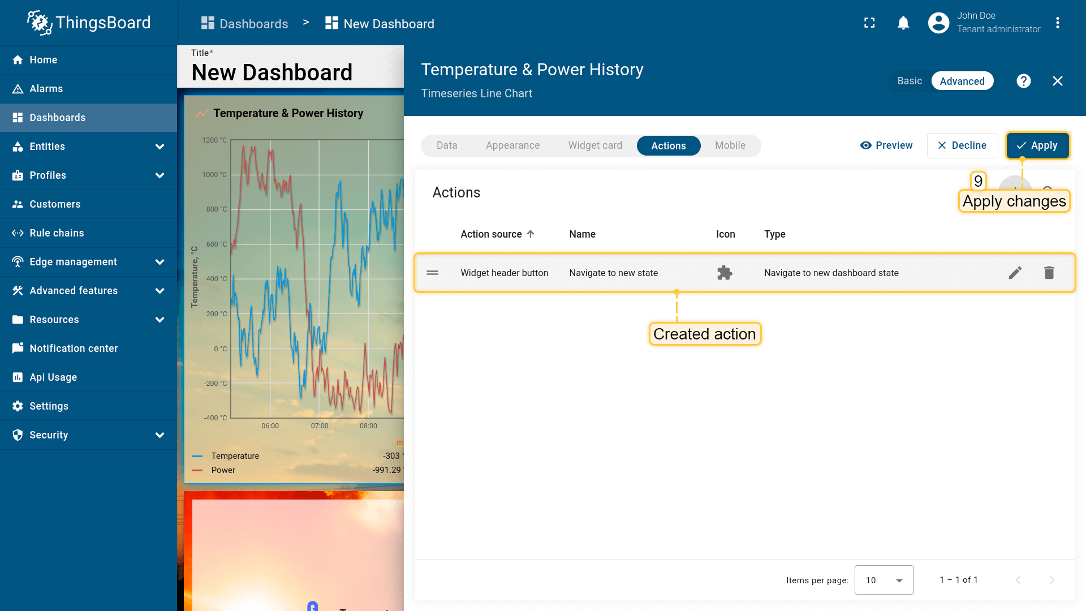The width and height of the screenshot is (1086, 611).
Task: Open items per page dropdown
Action: (884, 580)
